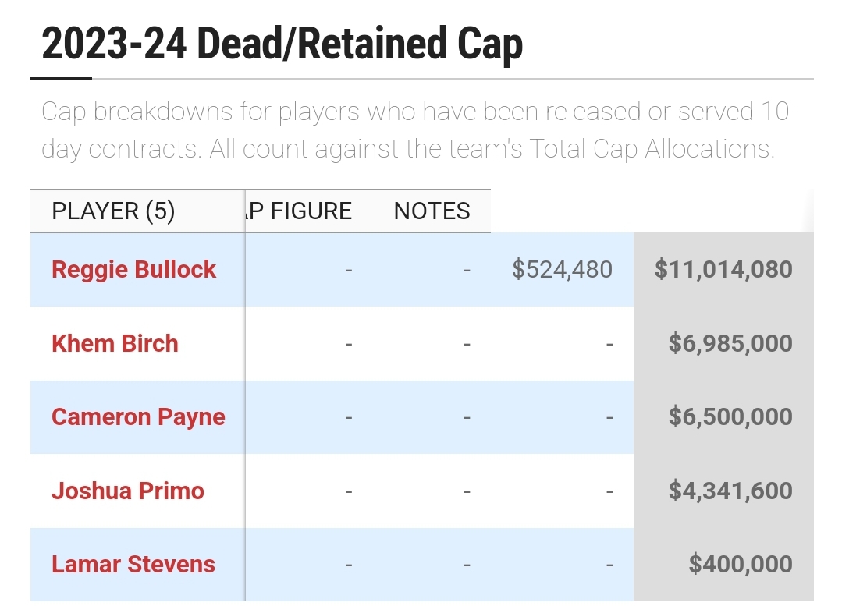Sort by the PLAYER (5) column header
The image size is (842, 606).
coord(113,211)
